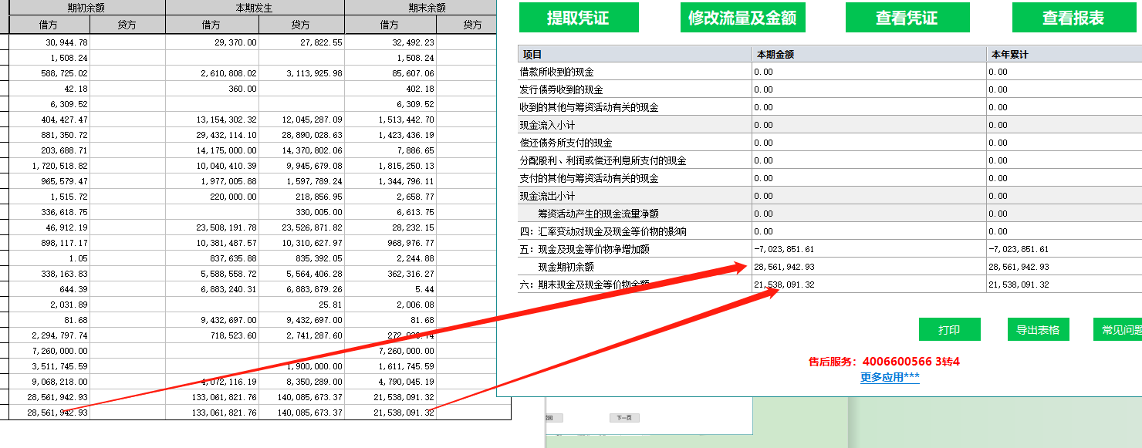Open the 更多应用*** link
Screen dimensions: 1142x448
[890, 377]
